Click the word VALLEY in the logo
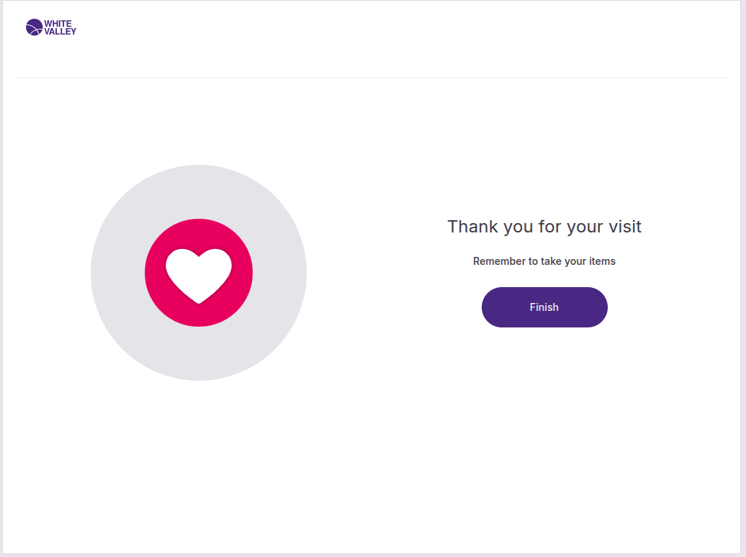The width and height of the screenshot is (746, 557). coord(60,32)
